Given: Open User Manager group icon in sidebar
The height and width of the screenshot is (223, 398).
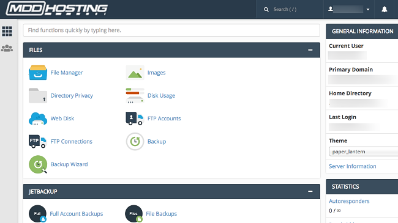Looking at the screenshot, I should [7, 48].
